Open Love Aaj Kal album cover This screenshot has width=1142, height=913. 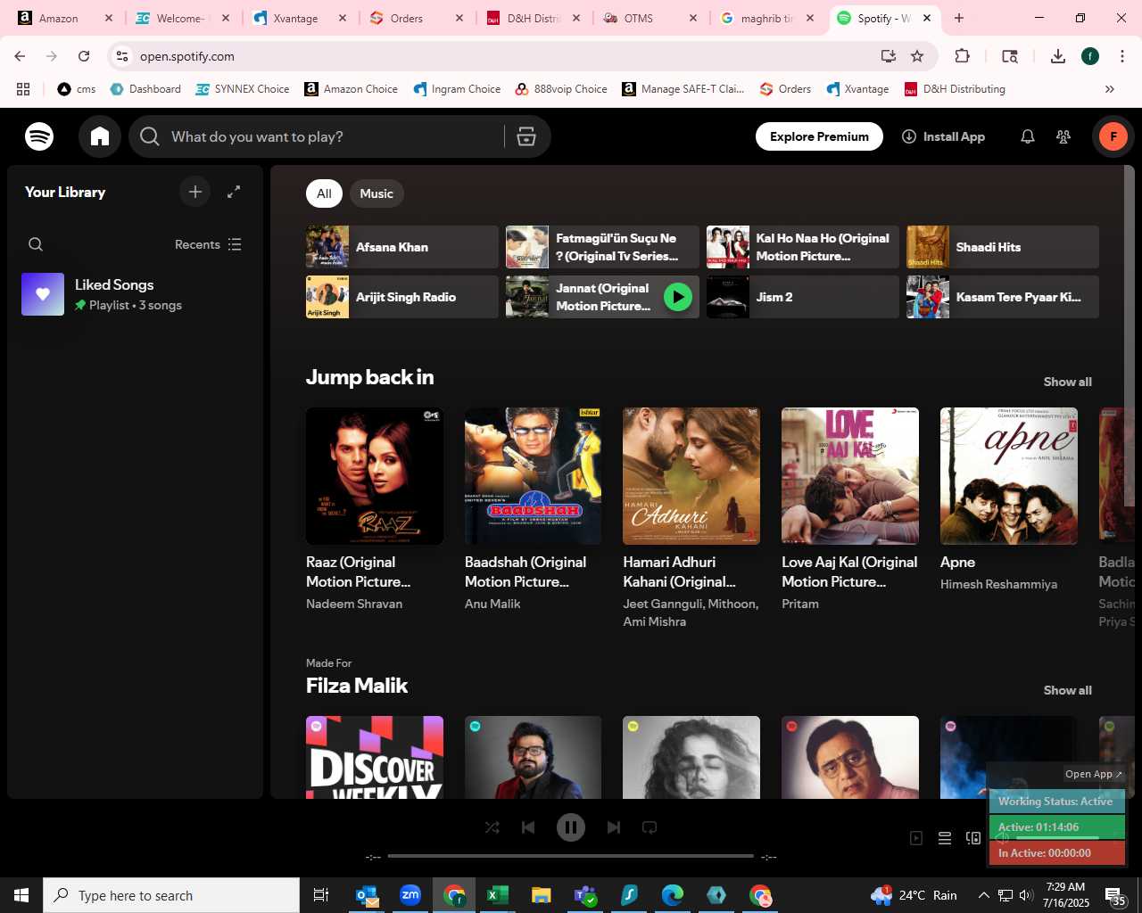coord(850,476)
